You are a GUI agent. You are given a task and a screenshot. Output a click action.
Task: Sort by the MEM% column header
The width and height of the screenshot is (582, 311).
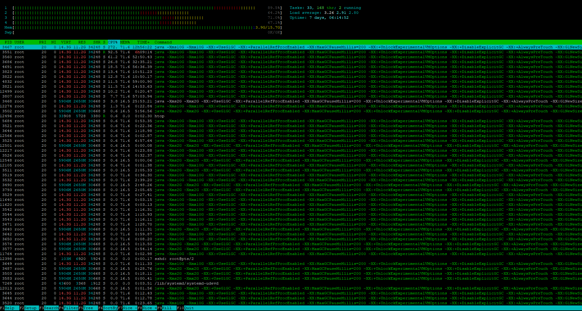click(125, 42)
